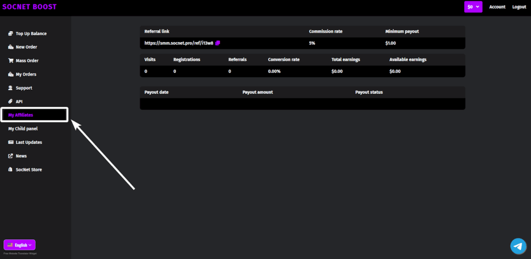Image resolution: width=531 pixels, height=259 pixels.
Task: Click the cart icon beside Mass Order
Action: pyautogui.click(x=11, y=61)
